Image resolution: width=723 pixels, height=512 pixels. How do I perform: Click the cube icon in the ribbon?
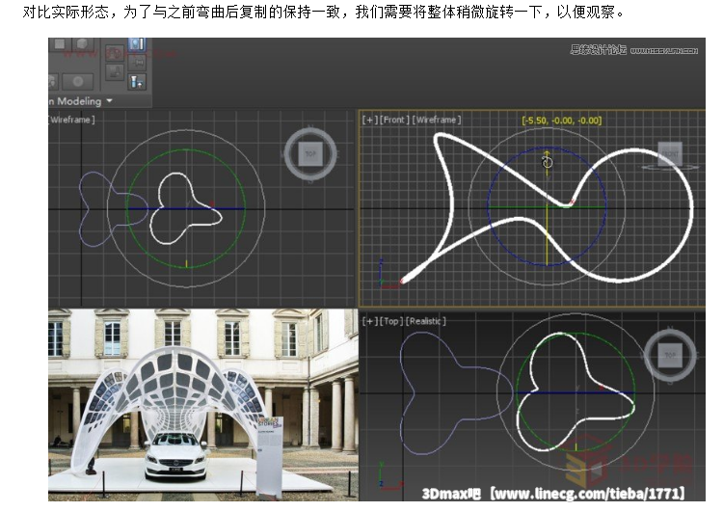pyautogui.click(x=83, y=44)
